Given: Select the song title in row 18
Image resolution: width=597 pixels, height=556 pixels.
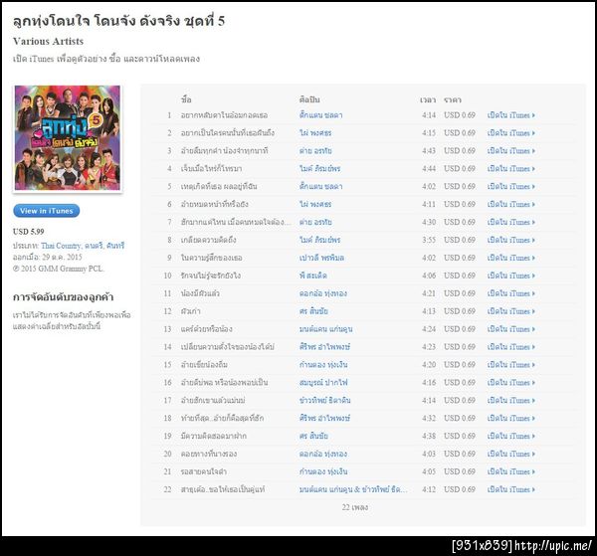Looking at the screenshot, I should click(222, 418).
